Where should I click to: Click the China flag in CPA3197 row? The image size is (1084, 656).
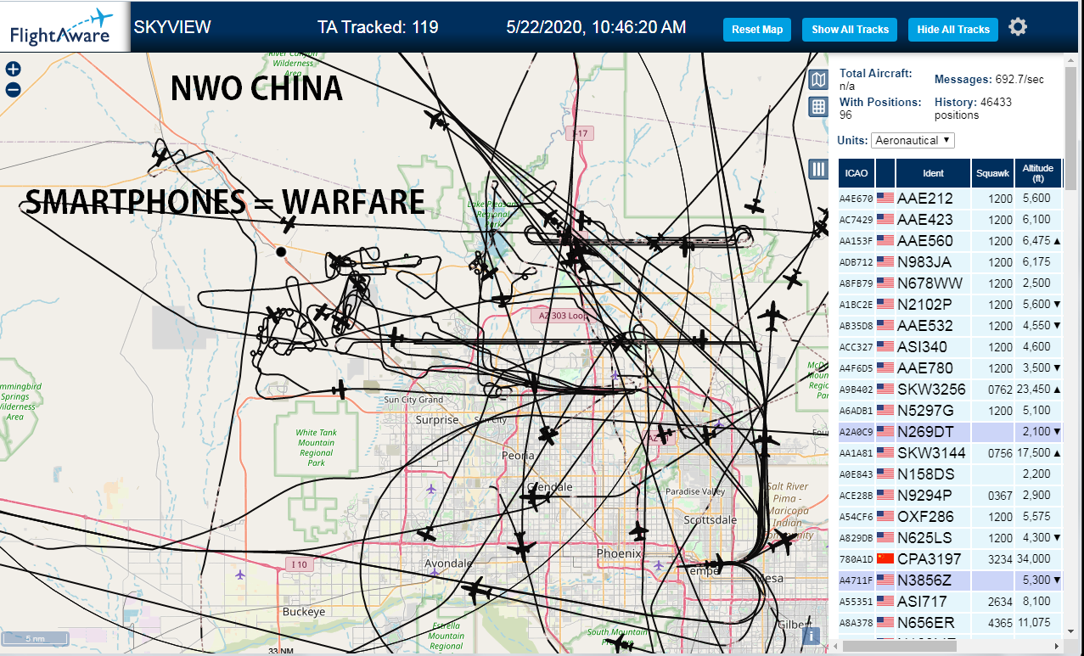coord(885,559)
